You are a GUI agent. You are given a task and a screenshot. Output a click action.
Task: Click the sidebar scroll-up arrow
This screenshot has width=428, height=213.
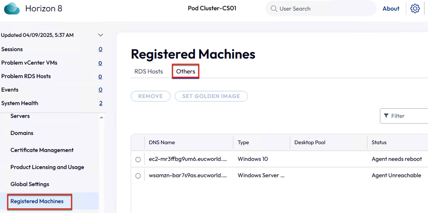coord(101,117)
